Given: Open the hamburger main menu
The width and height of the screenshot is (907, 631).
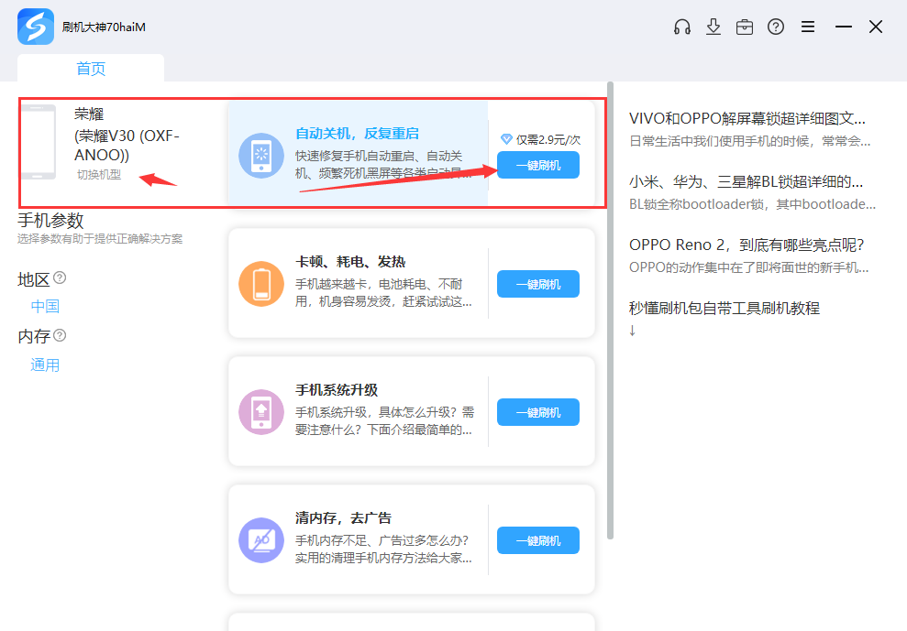Looking at the screenshot, I should (x=808, y=27).
